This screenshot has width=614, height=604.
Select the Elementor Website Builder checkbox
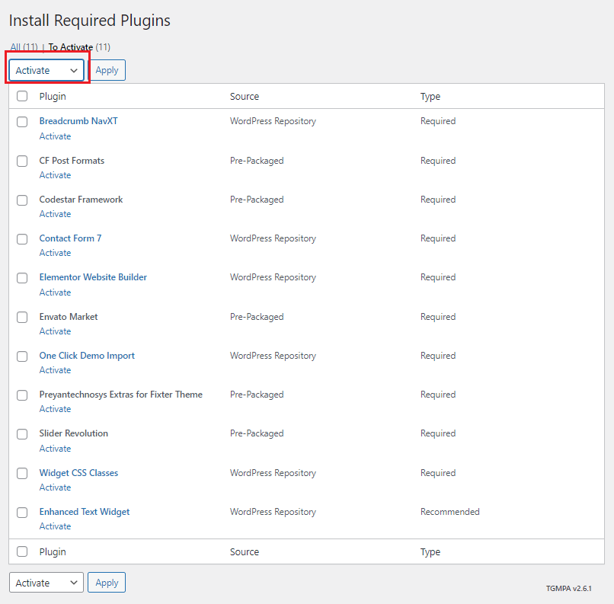22,278
